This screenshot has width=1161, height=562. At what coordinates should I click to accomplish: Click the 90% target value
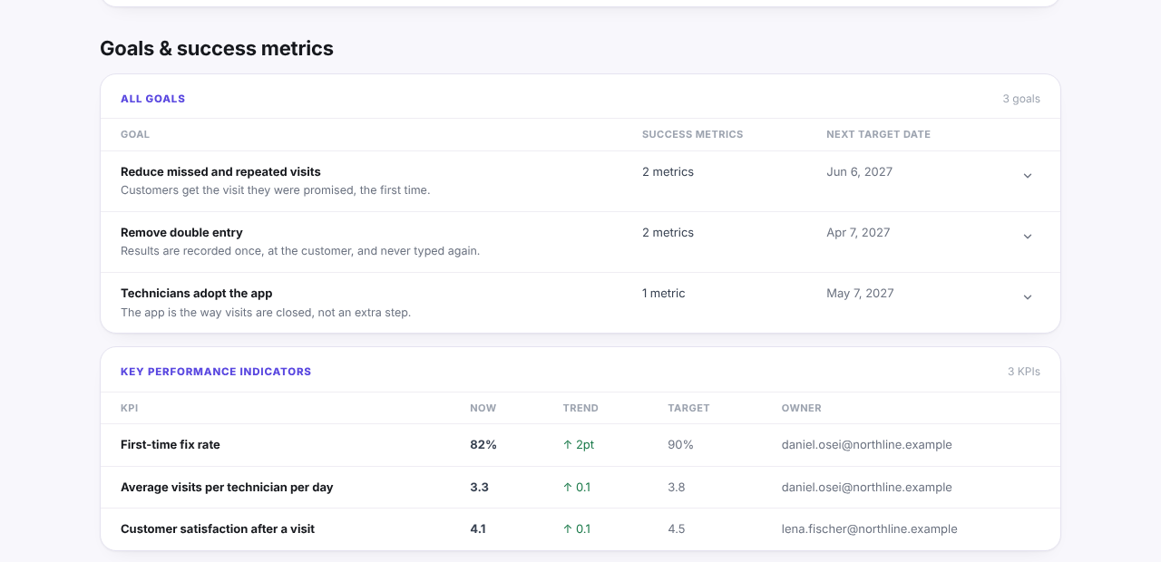(x=680, y=444)
